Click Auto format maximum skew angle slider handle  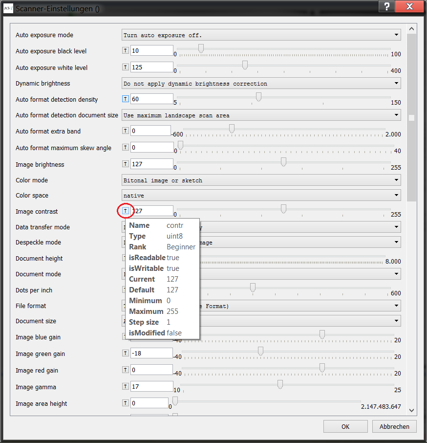(181, 145)
